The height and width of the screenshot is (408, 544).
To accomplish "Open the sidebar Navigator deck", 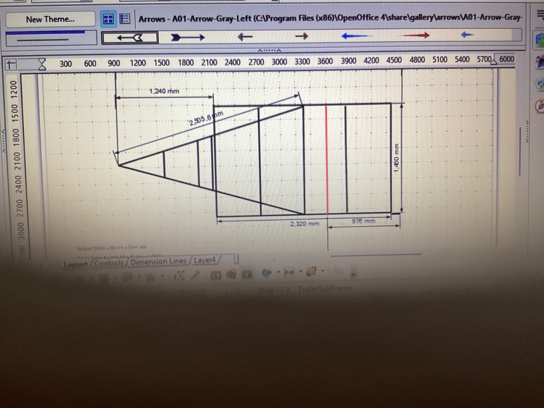I will (x=540, y=106).
